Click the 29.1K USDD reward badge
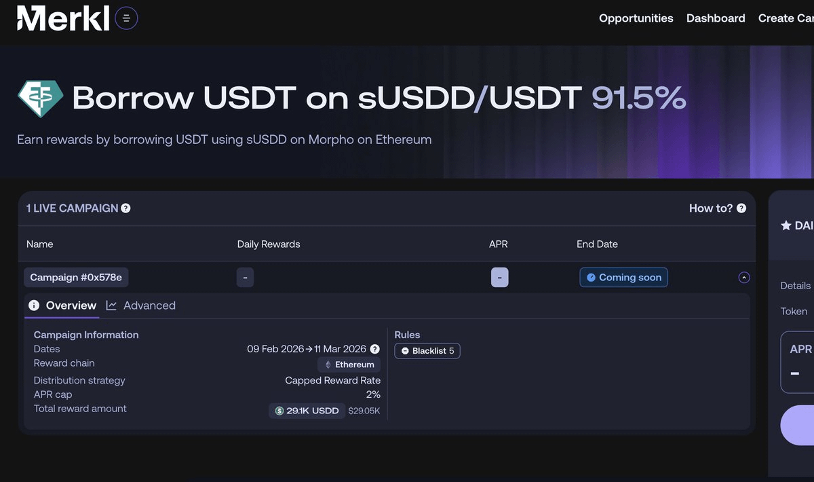Screen dimensions: 814x482 click(307, 411)
